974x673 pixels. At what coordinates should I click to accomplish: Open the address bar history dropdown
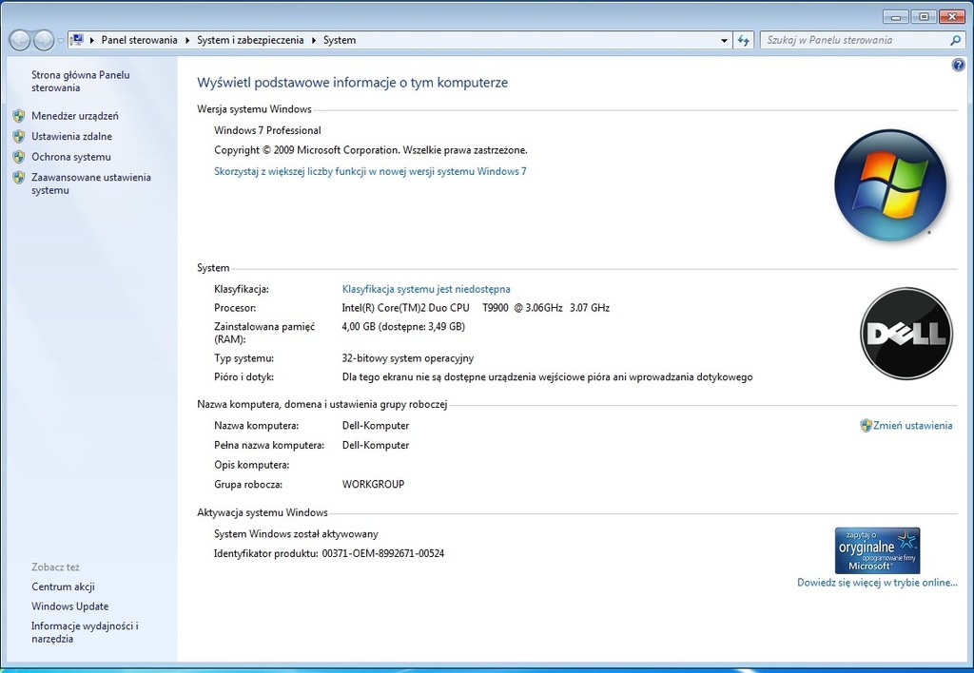pos(724,40)
